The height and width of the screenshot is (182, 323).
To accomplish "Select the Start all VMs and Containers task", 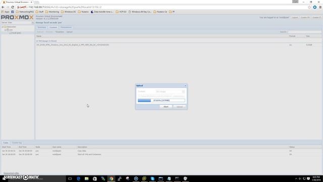I will (x=161, y=154).
